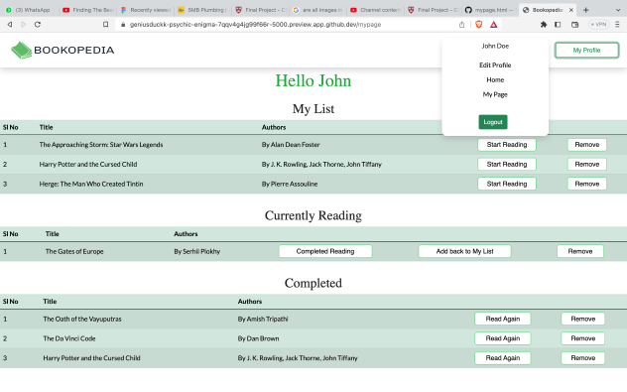Switch to the mypage.html GitHub tab
The height and width of the screenshot is (392, 627).
click(x=491, y=10)
